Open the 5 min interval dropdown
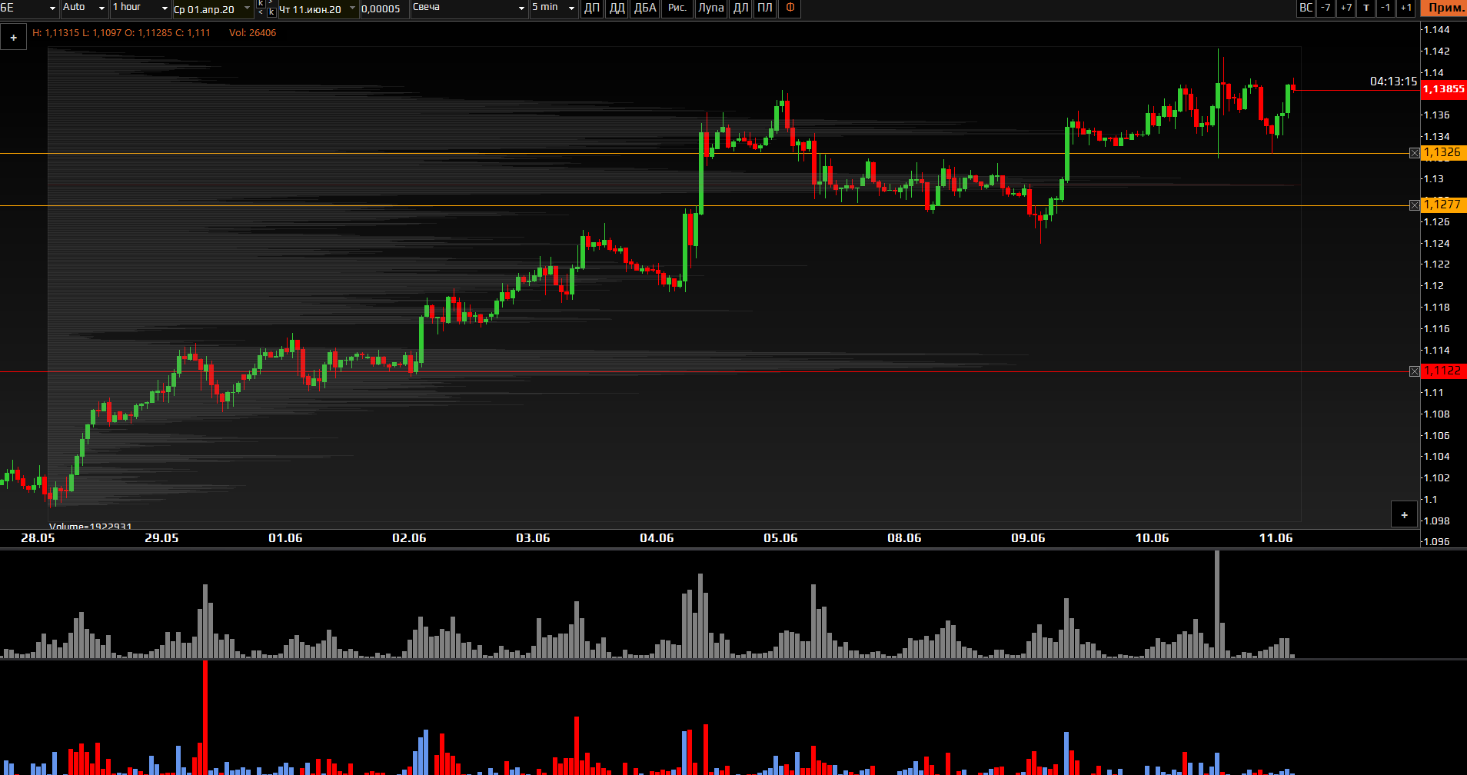This screenshot has width=1467, height=775. 553,8
